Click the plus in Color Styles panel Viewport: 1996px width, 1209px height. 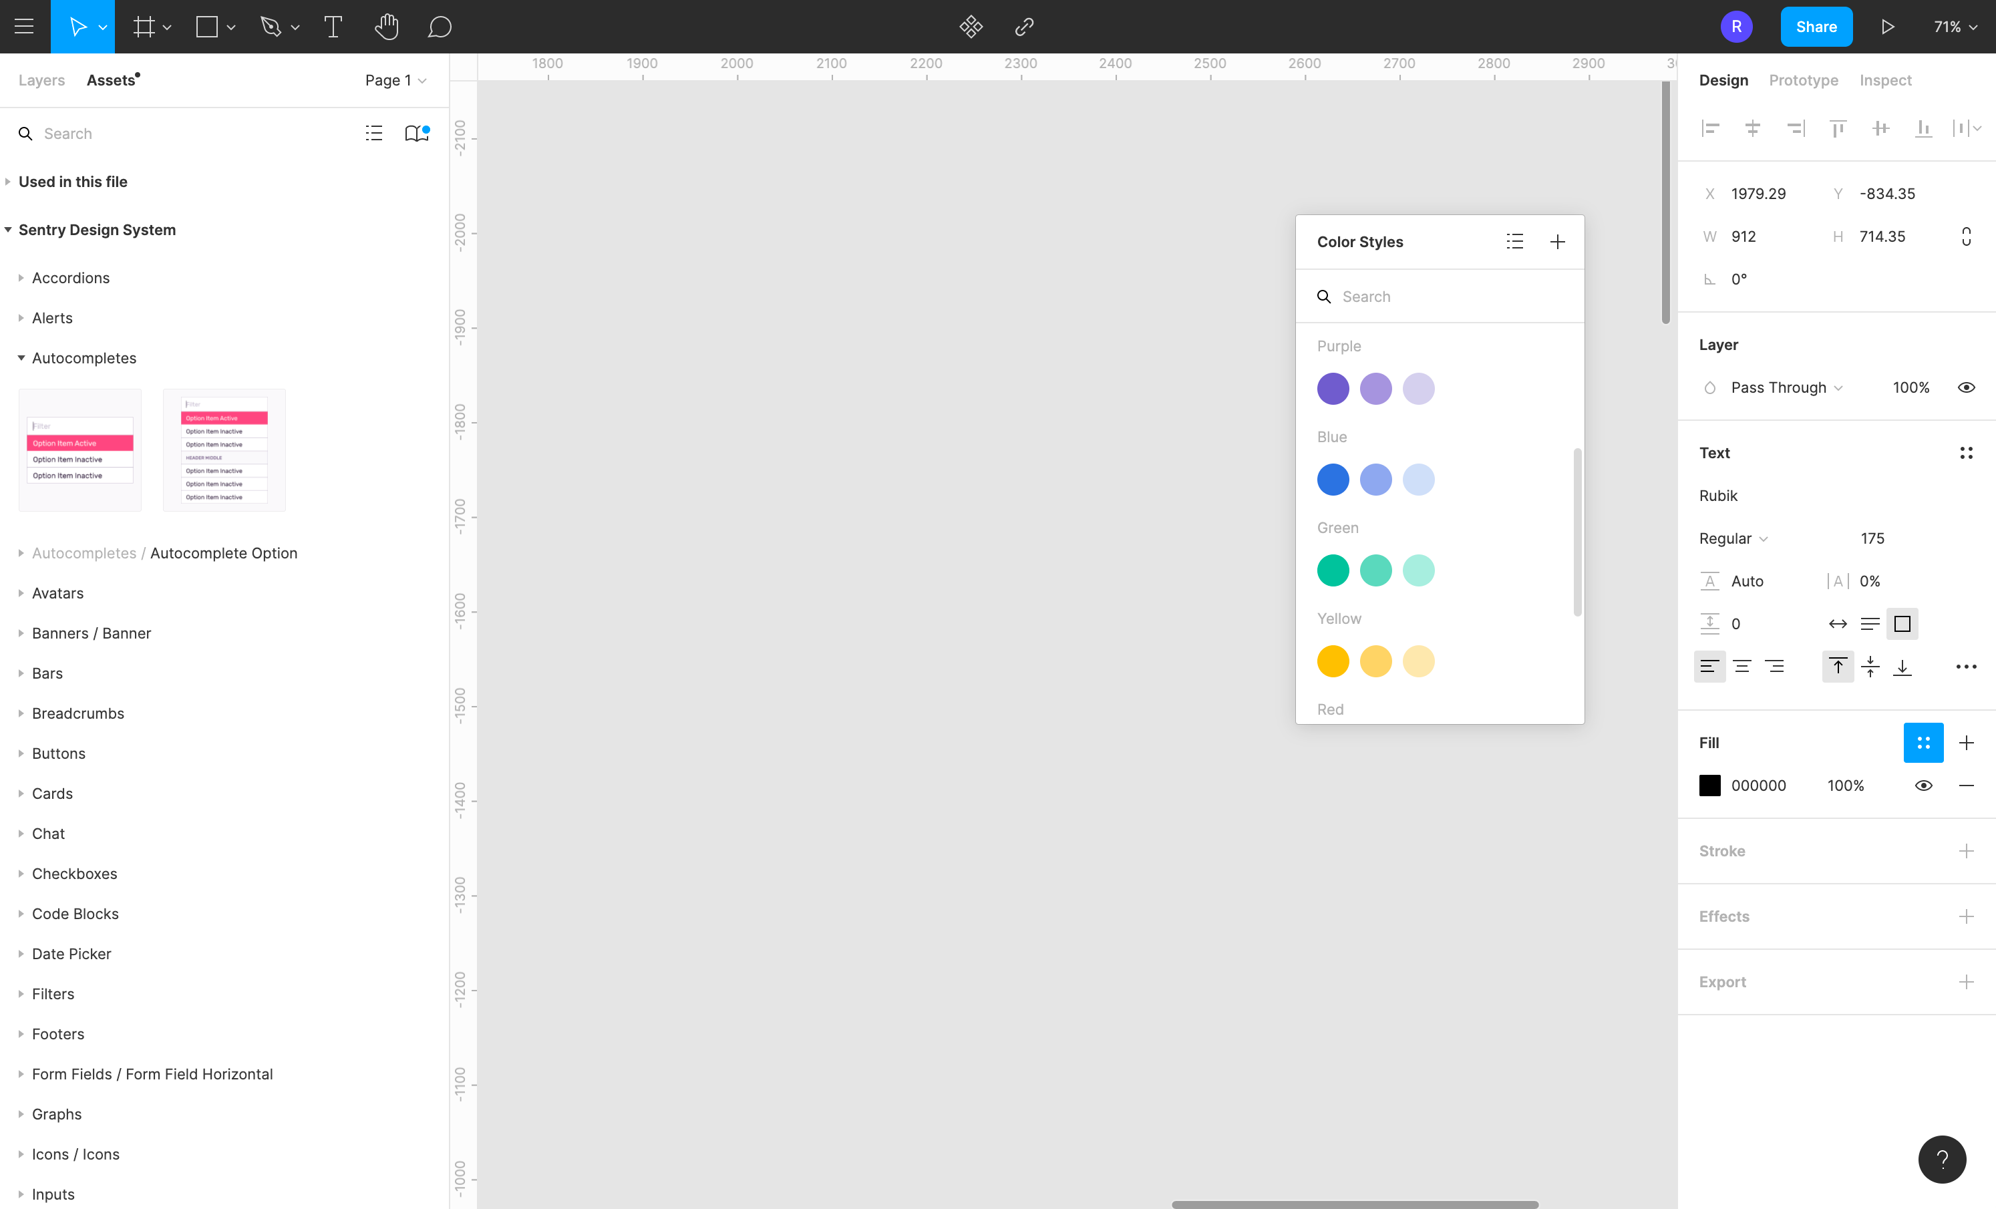1557,241
